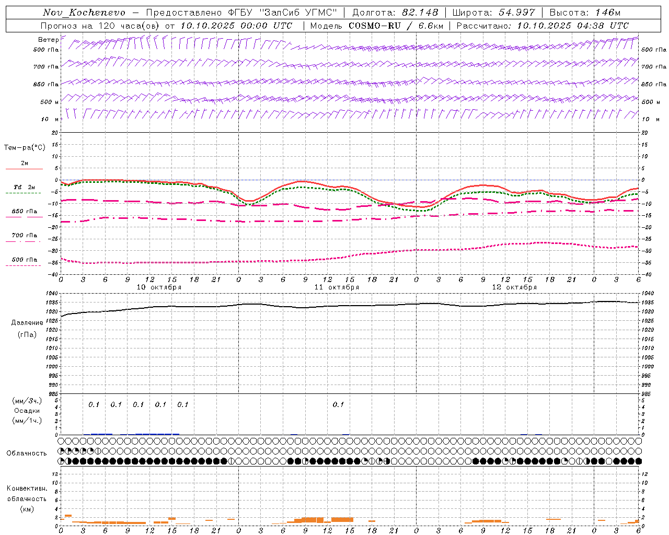Click left-side '700 гПа' wind level label
Screen dimensions: 669x535
click(x=46, y=67)
